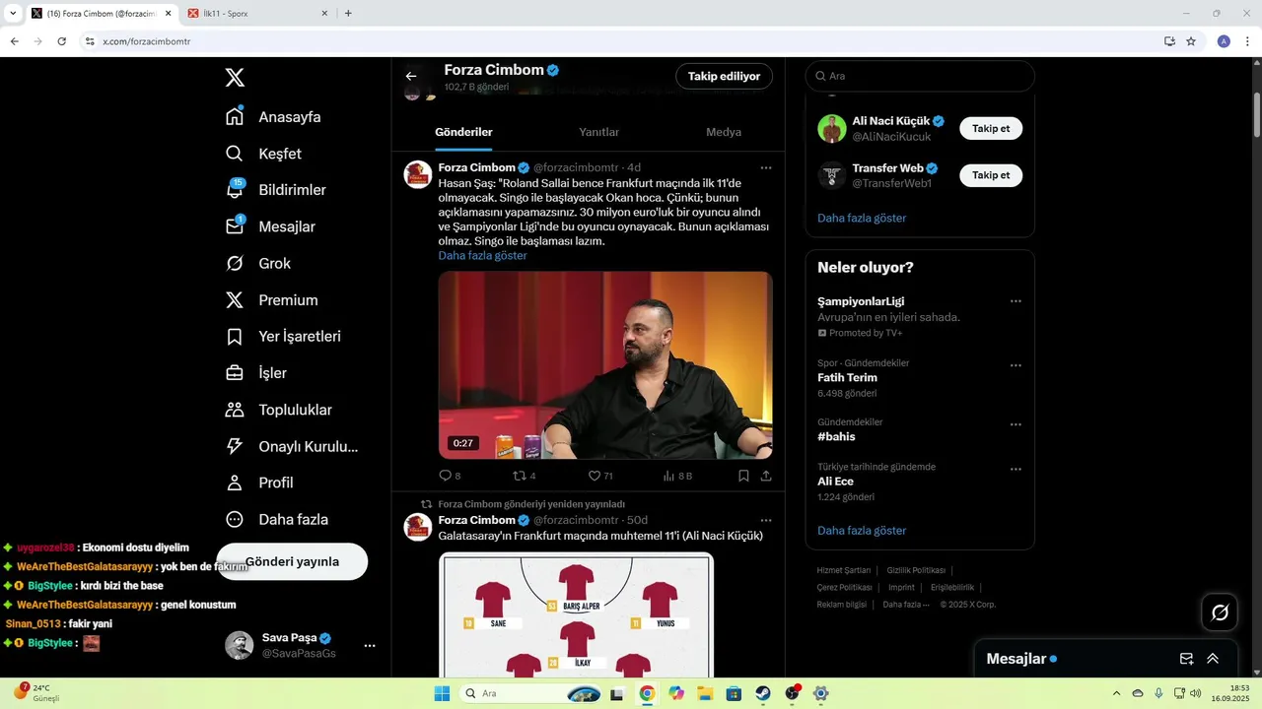
Task: Expand the Mesajlar drawer
Action: [1213, 659]
